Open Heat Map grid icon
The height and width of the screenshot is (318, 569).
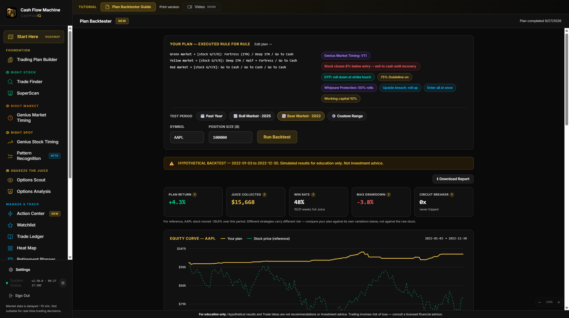[x=10, y=248]
